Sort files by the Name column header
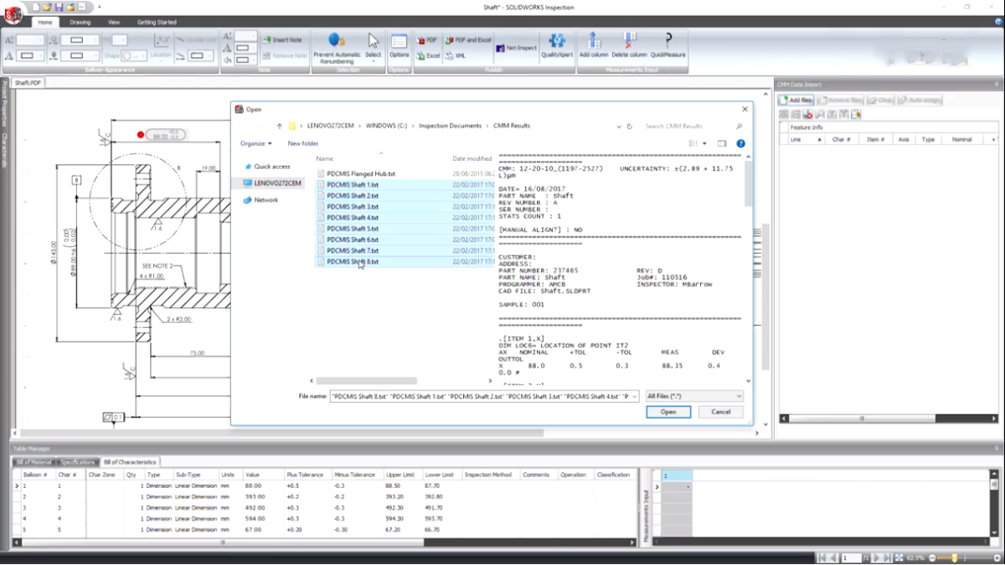This screenshot has width=1005, height=565. [325, 158]
